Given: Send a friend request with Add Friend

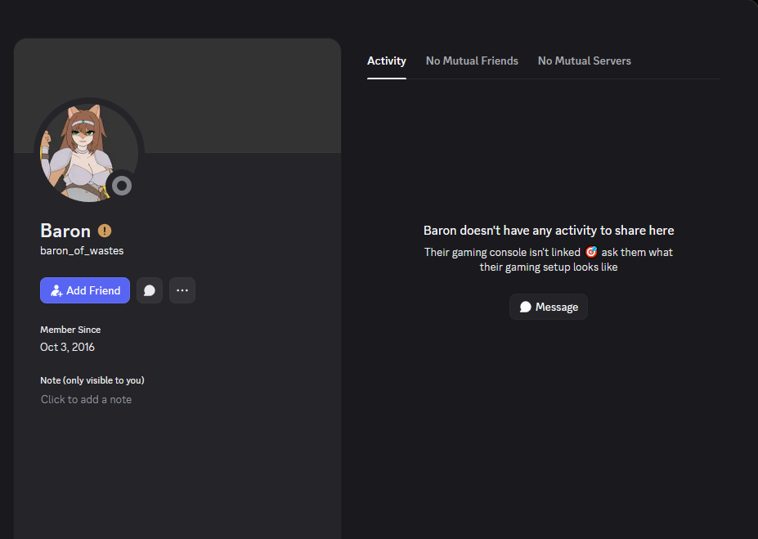Looking at the screenshot, I should tap(85, 290).
